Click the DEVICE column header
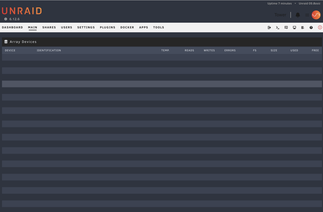This screenshot has width=323, height=212. pyautogui.click(x=10, y=50)
